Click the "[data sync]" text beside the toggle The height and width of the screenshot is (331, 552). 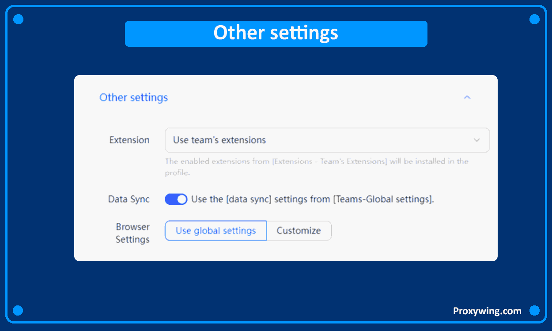coord(249,199)
